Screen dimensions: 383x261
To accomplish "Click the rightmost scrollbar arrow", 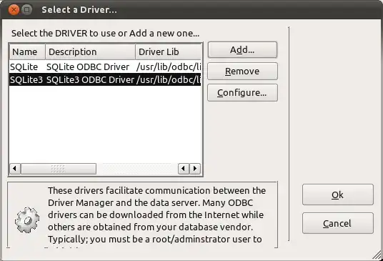I will pos(195,169).
